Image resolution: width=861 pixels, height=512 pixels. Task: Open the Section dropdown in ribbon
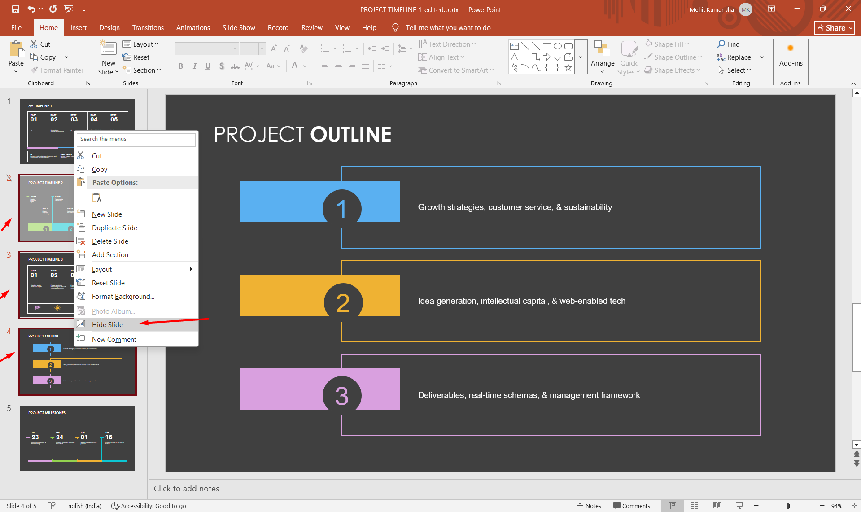tap(142, 70)
